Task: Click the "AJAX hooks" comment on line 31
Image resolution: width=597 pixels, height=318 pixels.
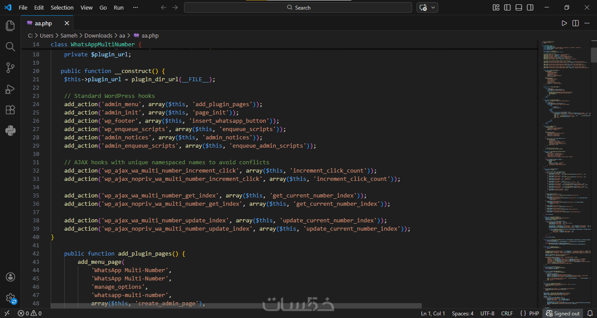Action: click(167, 162)
